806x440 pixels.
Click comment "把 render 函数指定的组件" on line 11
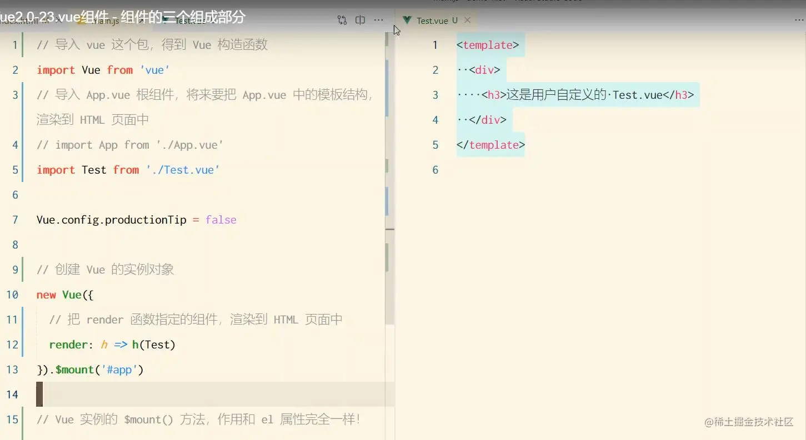pyautogui.click(x=196, y=320)
